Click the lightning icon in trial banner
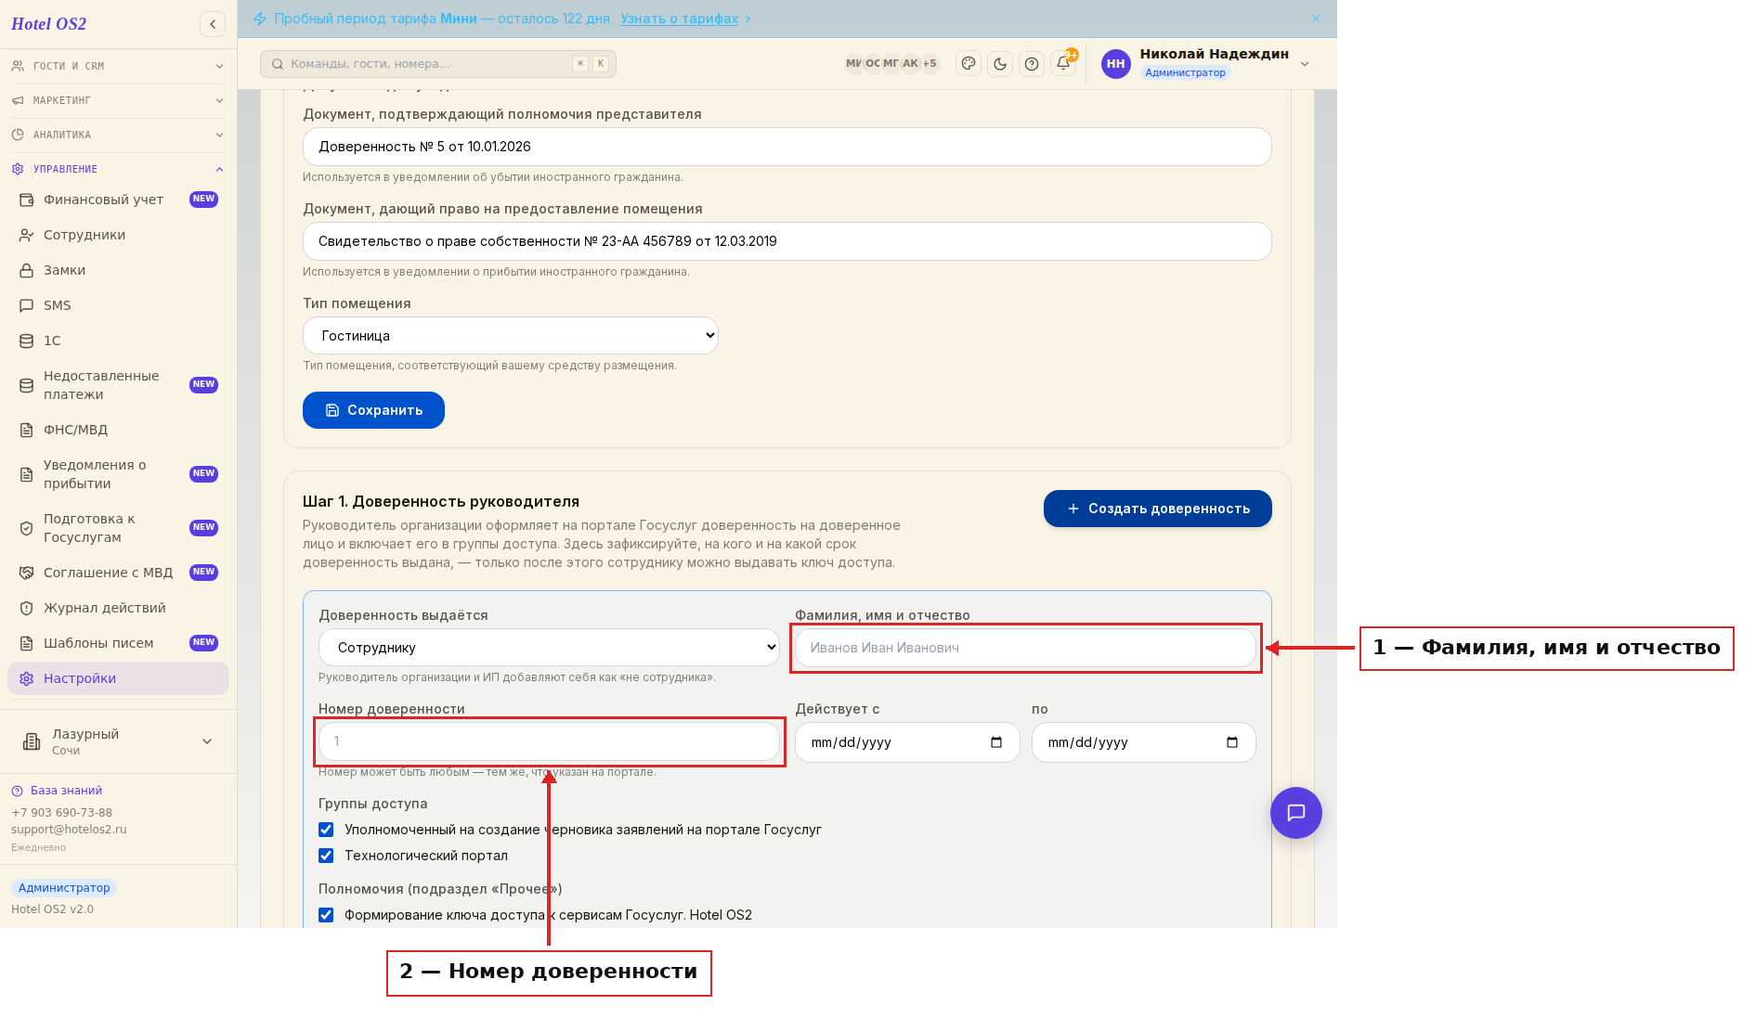The image size is (1756, 1018). (x=260, y=19)
